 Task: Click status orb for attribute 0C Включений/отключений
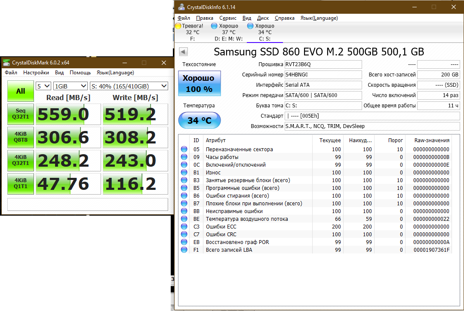(184, 165)
